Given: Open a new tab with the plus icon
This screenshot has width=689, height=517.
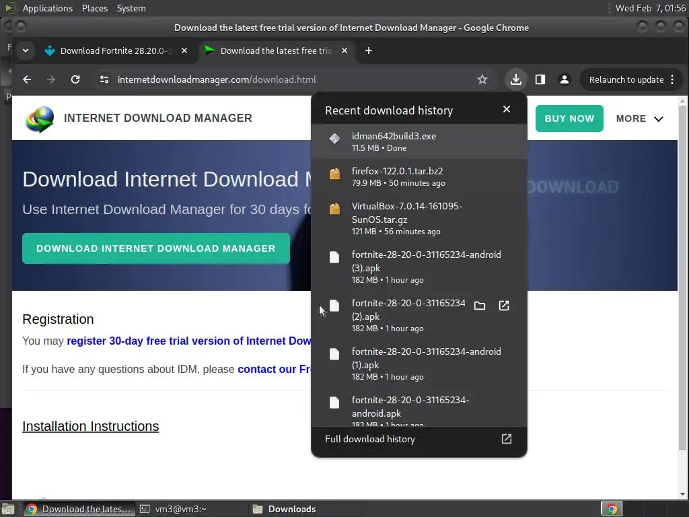Looking at the screenshot, I should coord(369,51).
